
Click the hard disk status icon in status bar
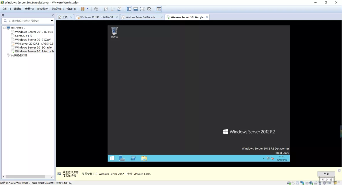tap(289, 183)
